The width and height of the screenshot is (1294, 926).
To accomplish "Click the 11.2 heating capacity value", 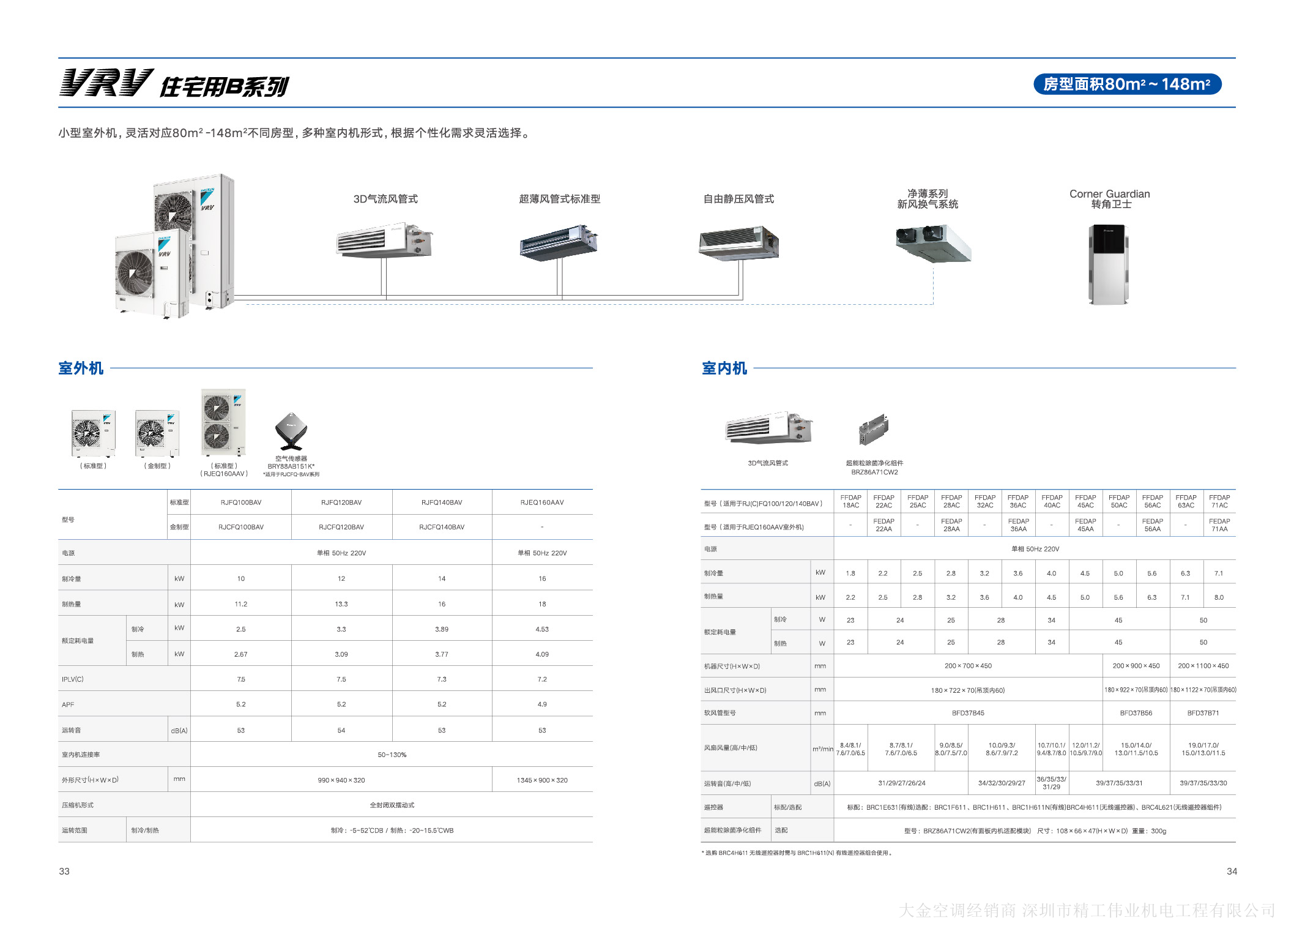I will [x=241, y=604].
